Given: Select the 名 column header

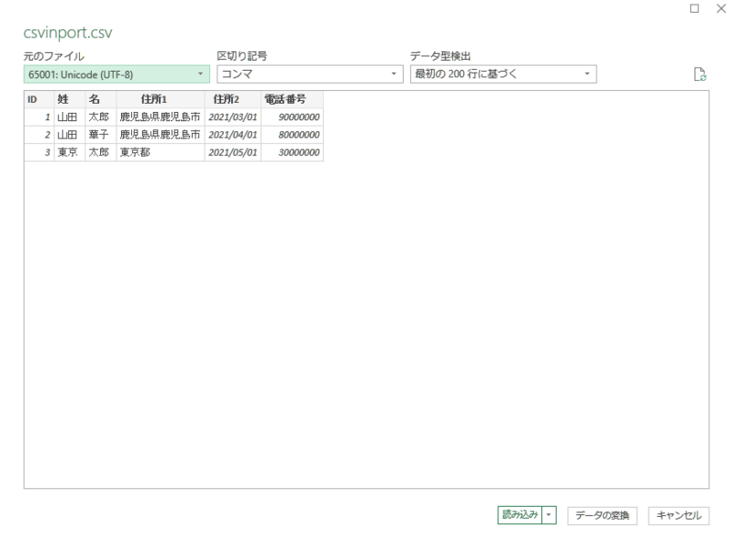Looking at the screenshot, I should click(94, 100).
